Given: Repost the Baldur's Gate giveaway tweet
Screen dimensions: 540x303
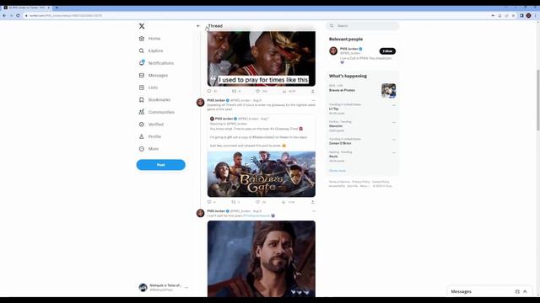Looking at the screenshot, I should [234, 202].
